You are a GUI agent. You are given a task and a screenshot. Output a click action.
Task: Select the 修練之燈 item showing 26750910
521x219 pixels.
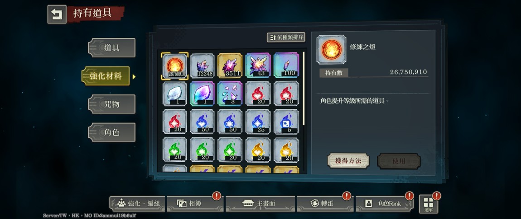point(175,66)
